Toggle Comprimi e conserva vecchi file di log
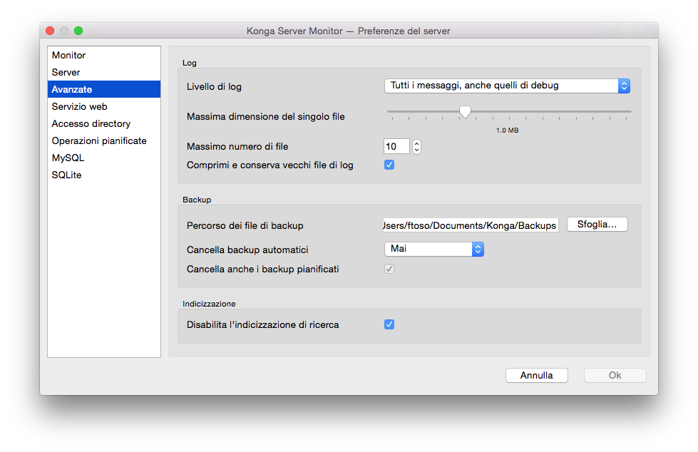698x452 pixels. (x=389, y=165)
